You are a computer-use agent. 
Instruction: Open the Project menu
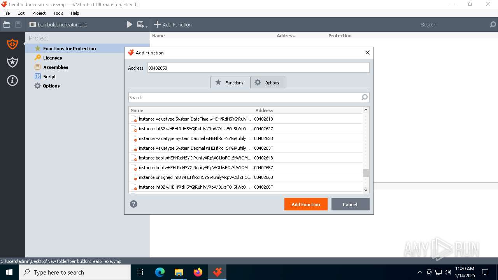pos(39,13)
